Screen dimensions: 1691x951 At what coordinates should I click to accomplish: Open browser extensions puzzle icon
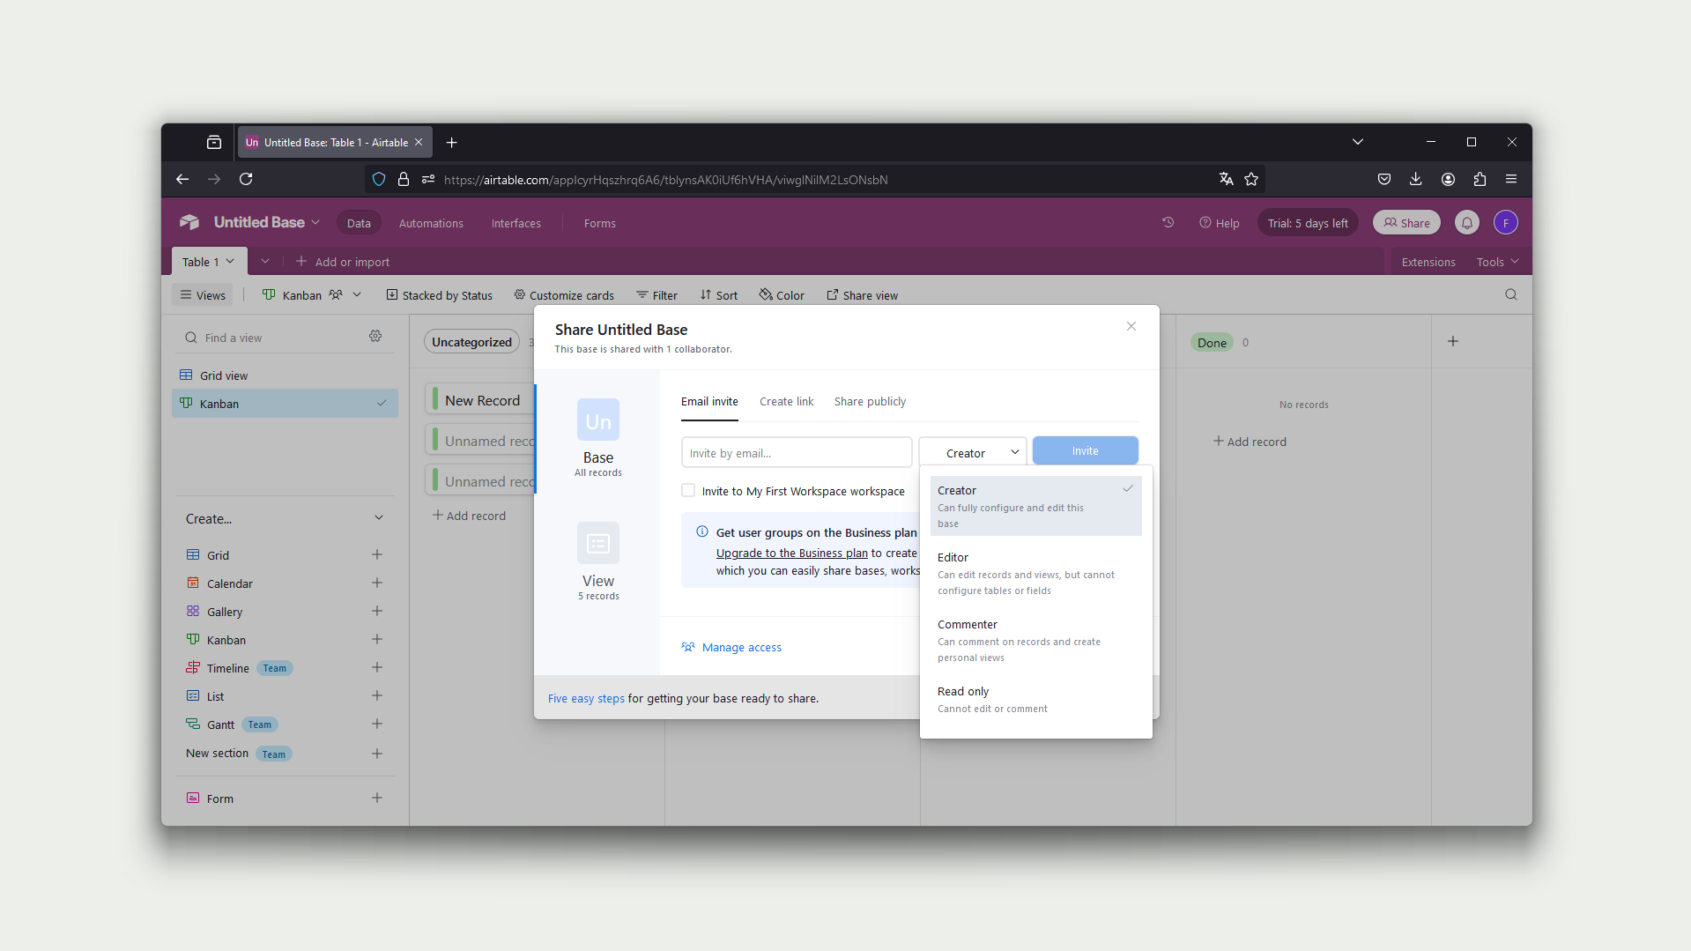coord(1480,179)
